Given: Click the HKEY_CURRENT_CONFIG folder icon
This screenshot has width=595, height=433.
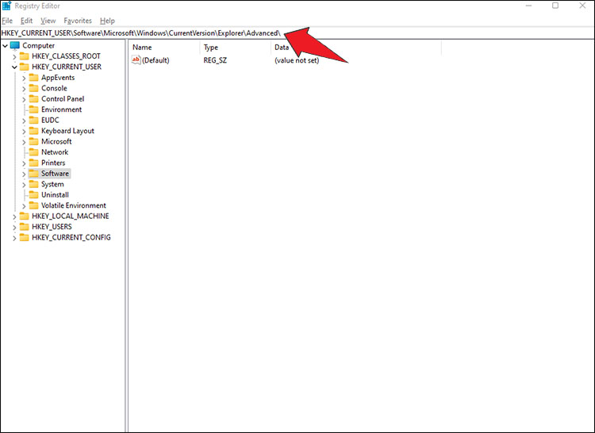Looking at the screenshot, I should pyautogui.click(x=25, y=237).
